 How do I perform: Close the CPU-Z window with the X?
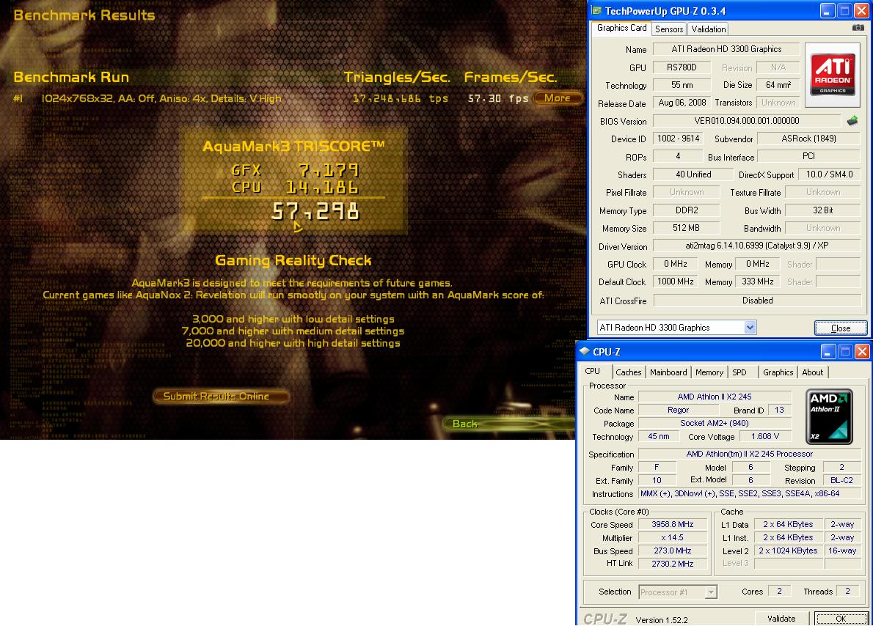click(x=862, y=351)
